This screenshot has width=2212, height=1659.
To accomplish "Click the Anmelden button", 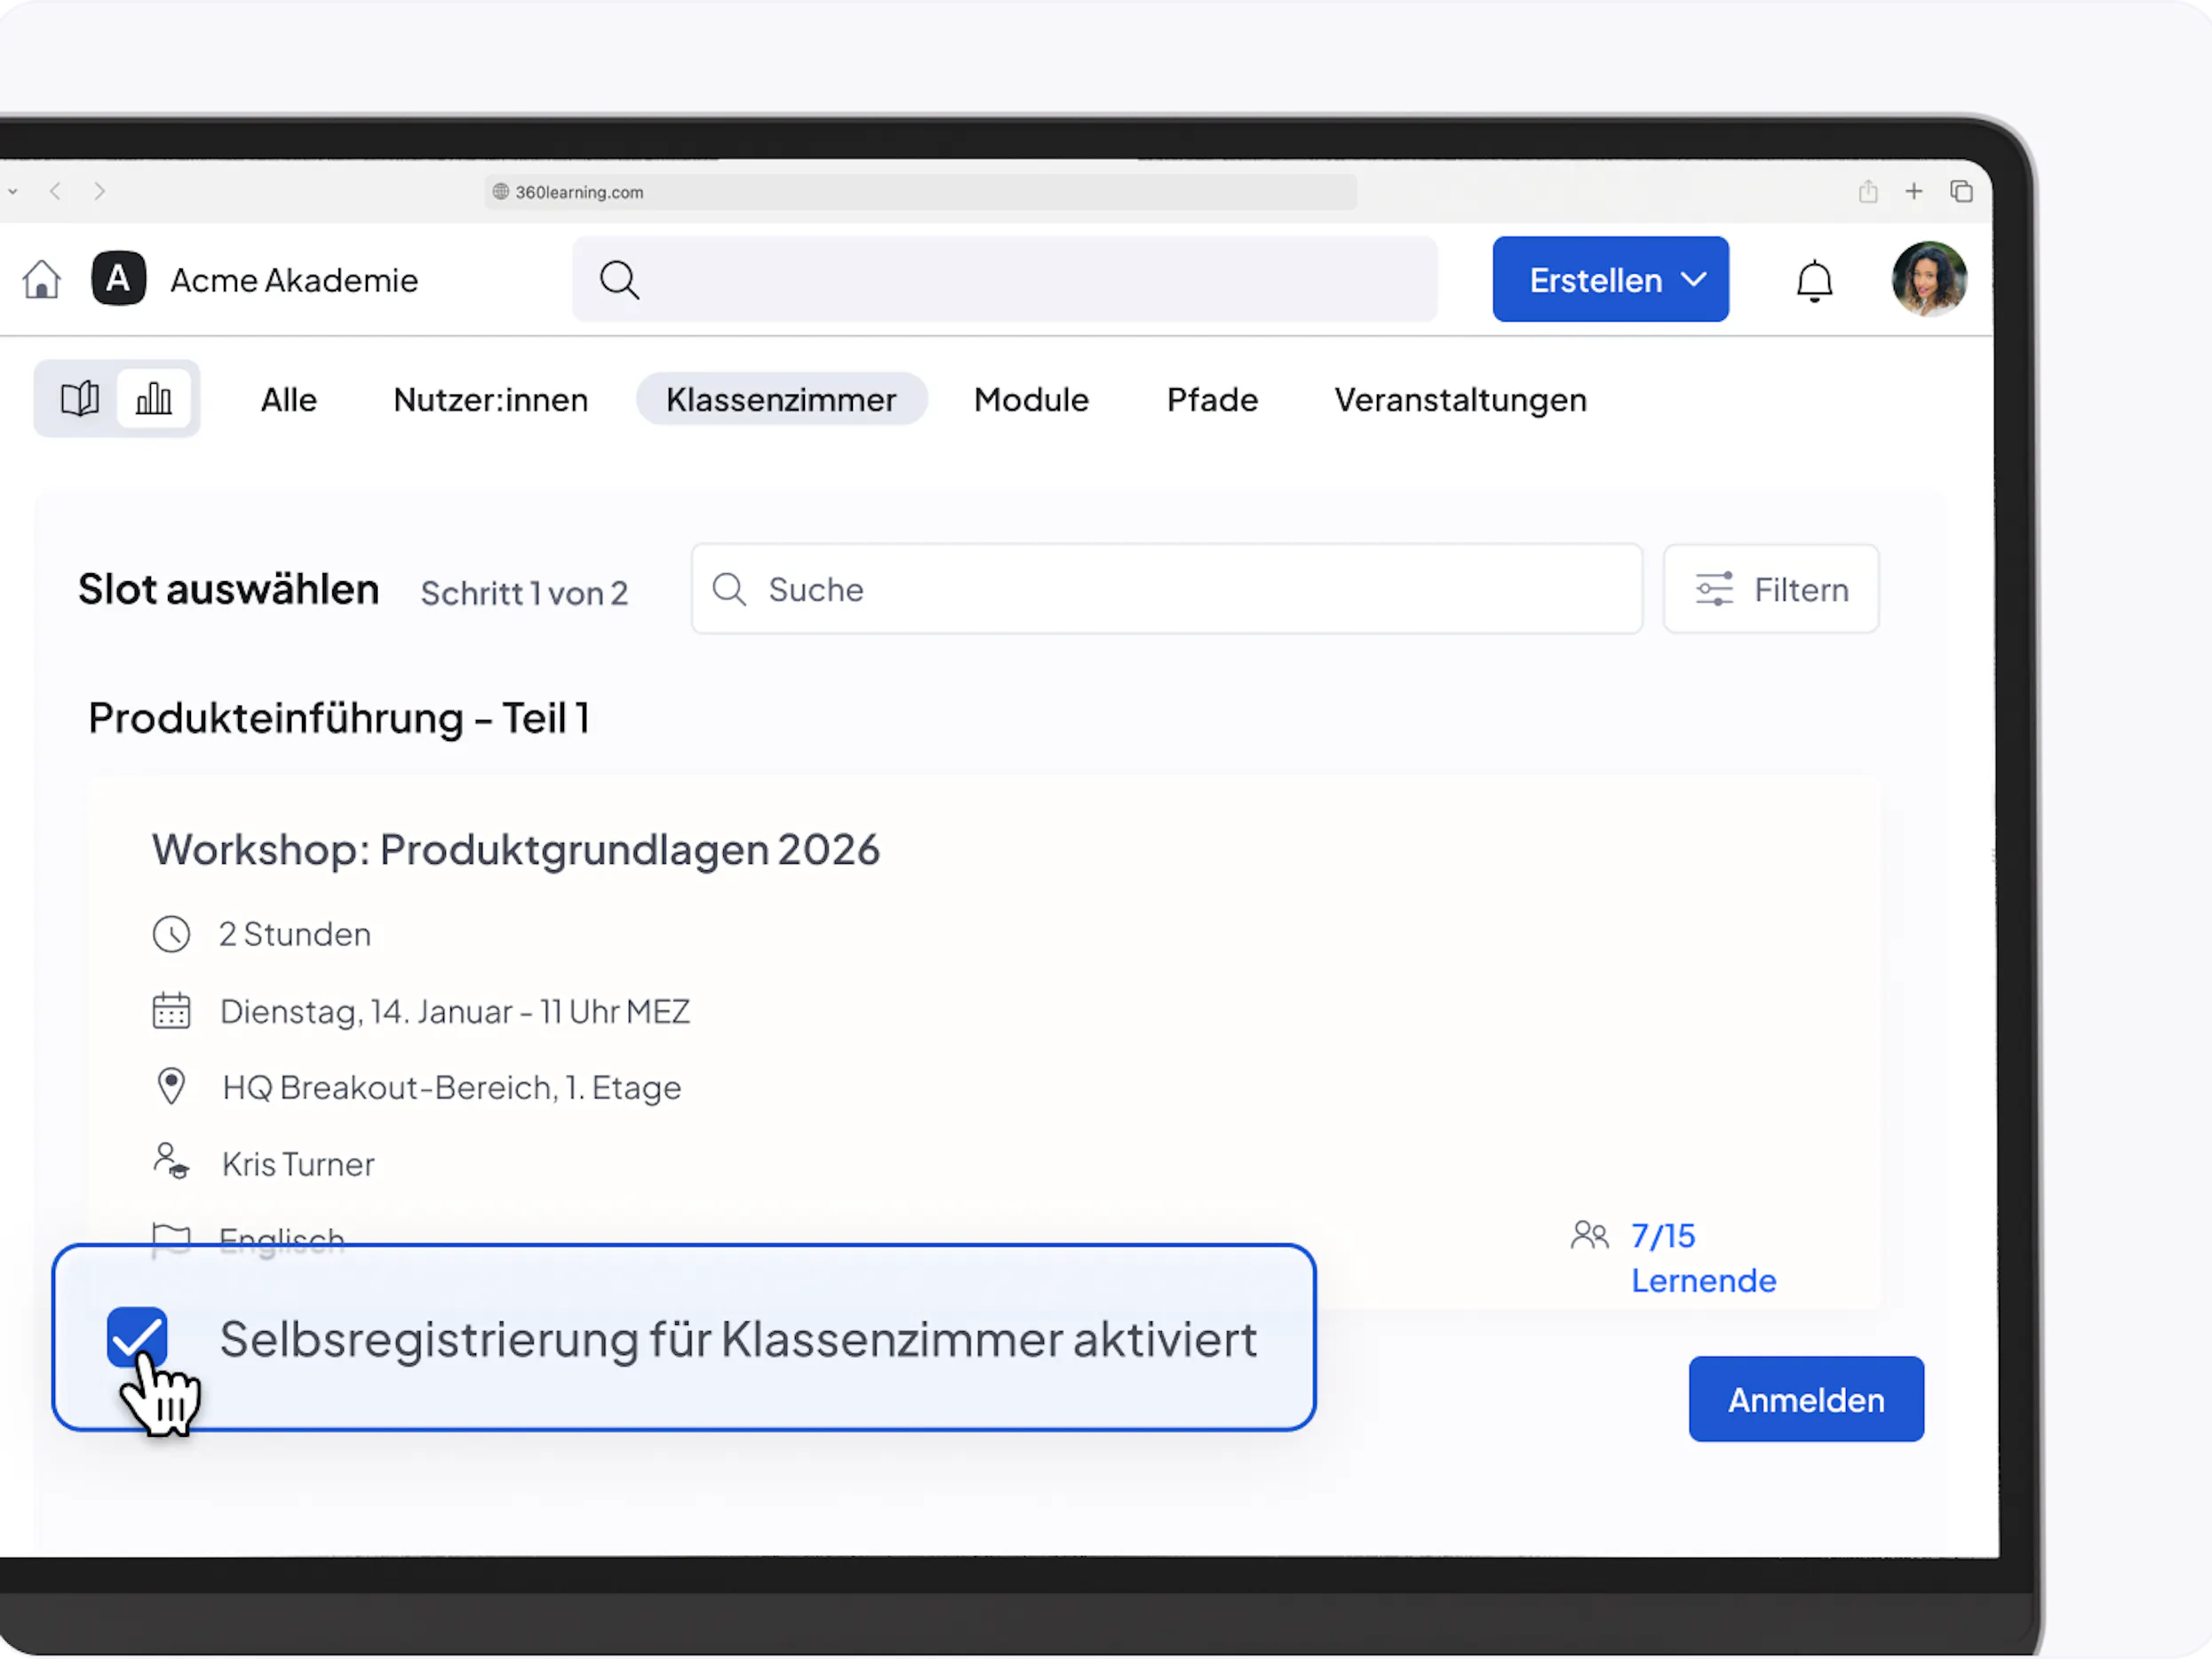I will [1805, 1399].
